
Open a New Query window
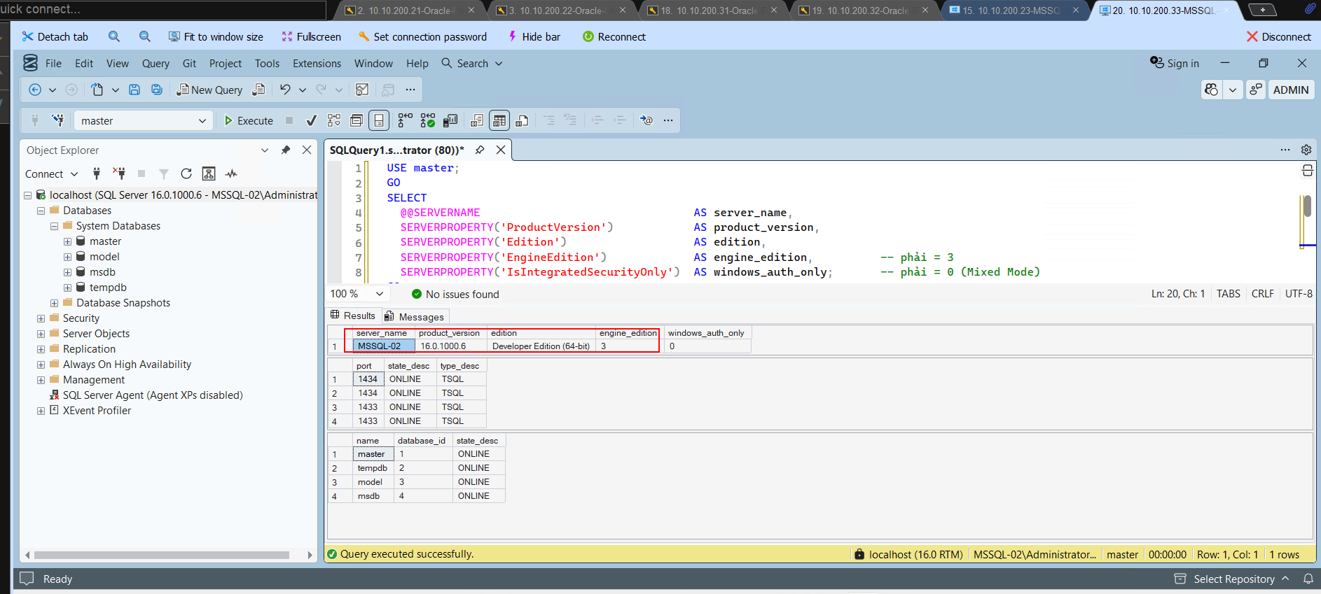(209, 90)
